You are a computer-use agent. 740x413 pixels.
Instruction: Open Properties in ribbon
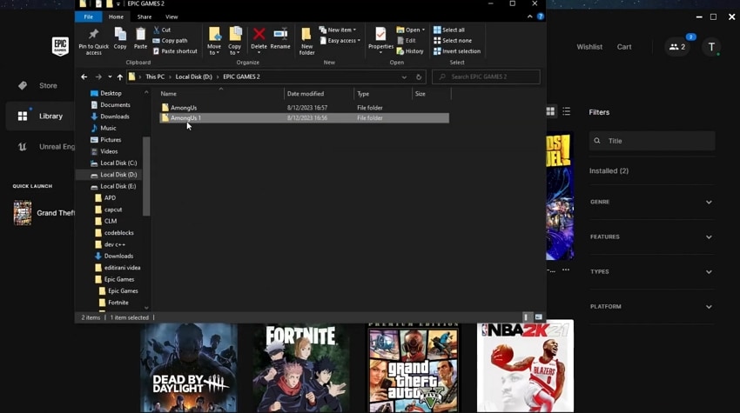380,40
